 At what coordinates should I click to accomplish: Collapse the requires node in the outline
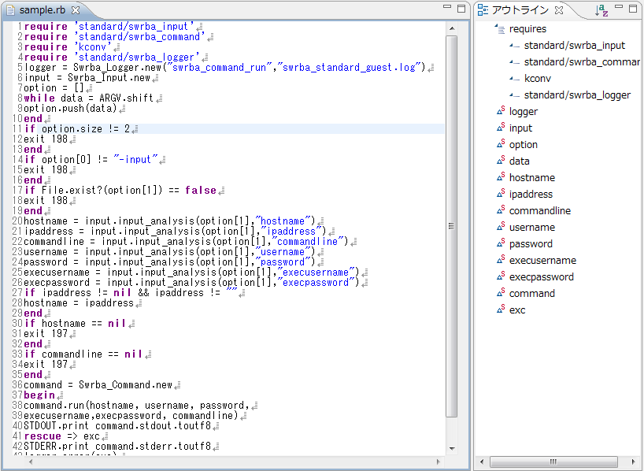point(495,28)
